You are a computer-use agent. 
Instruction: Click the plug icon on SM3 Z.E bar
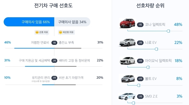(x=133, y=103)
